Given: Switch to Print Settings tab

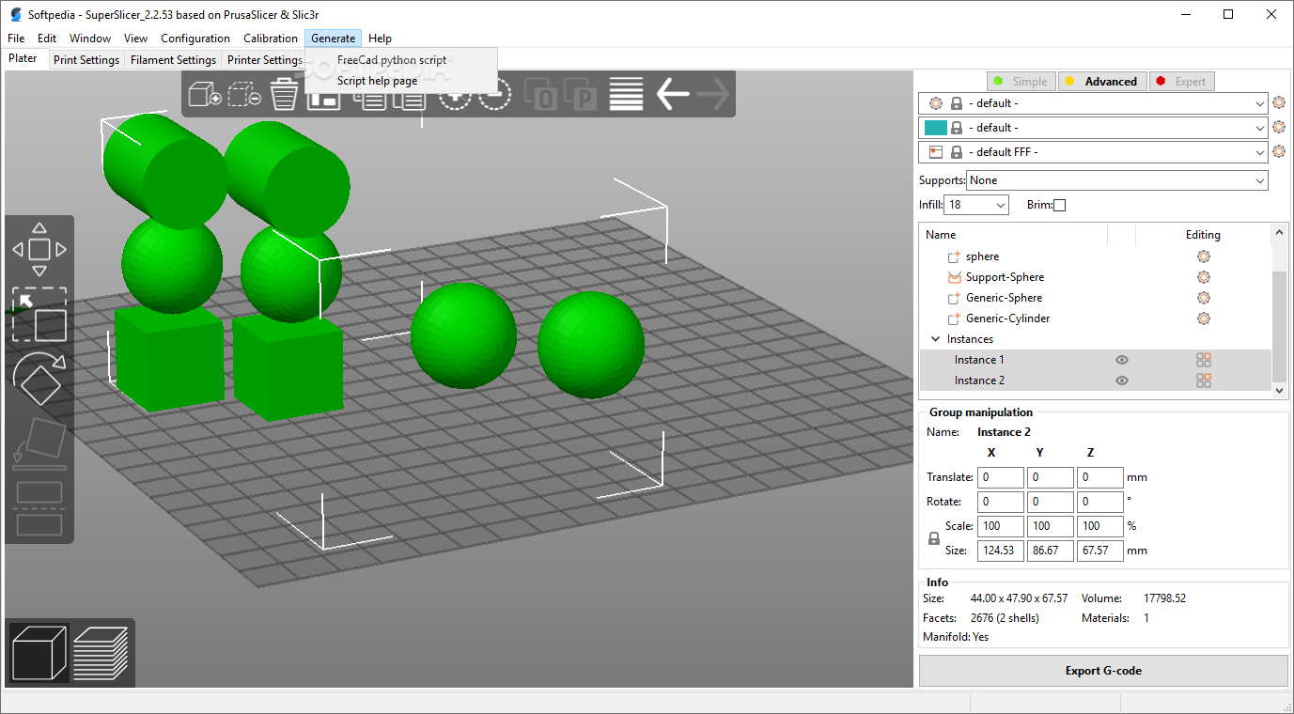Looking at the screenshot, I should tap(86, 60).
